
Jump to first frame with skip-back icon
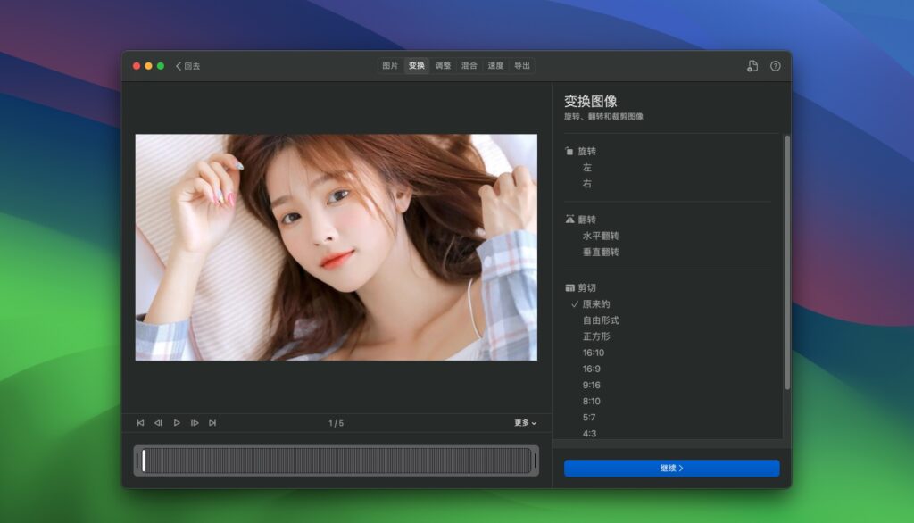click(140, 422)
